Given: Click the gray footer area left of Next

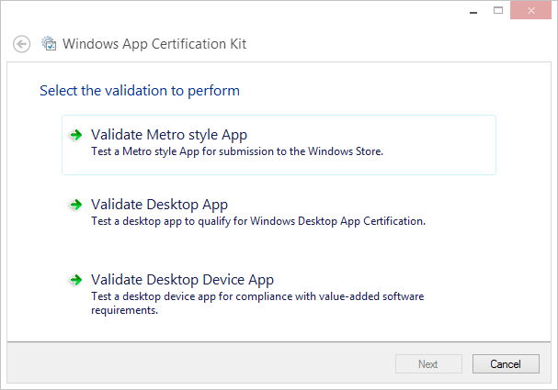Looking at the screenshot, I should click(x=184, y=364).
